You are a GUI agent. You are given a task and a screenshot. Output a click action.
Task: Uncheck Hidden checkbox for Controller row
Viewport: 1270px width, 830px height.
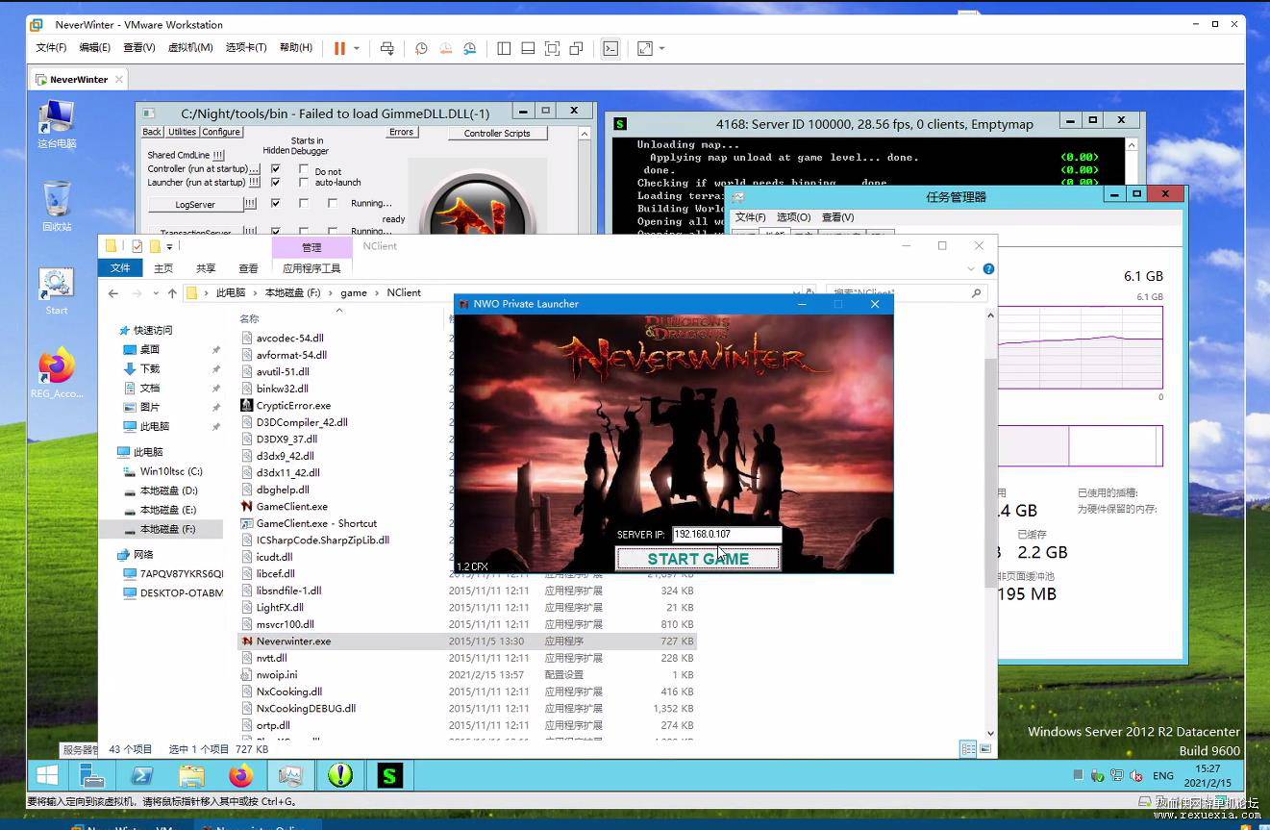276,169
